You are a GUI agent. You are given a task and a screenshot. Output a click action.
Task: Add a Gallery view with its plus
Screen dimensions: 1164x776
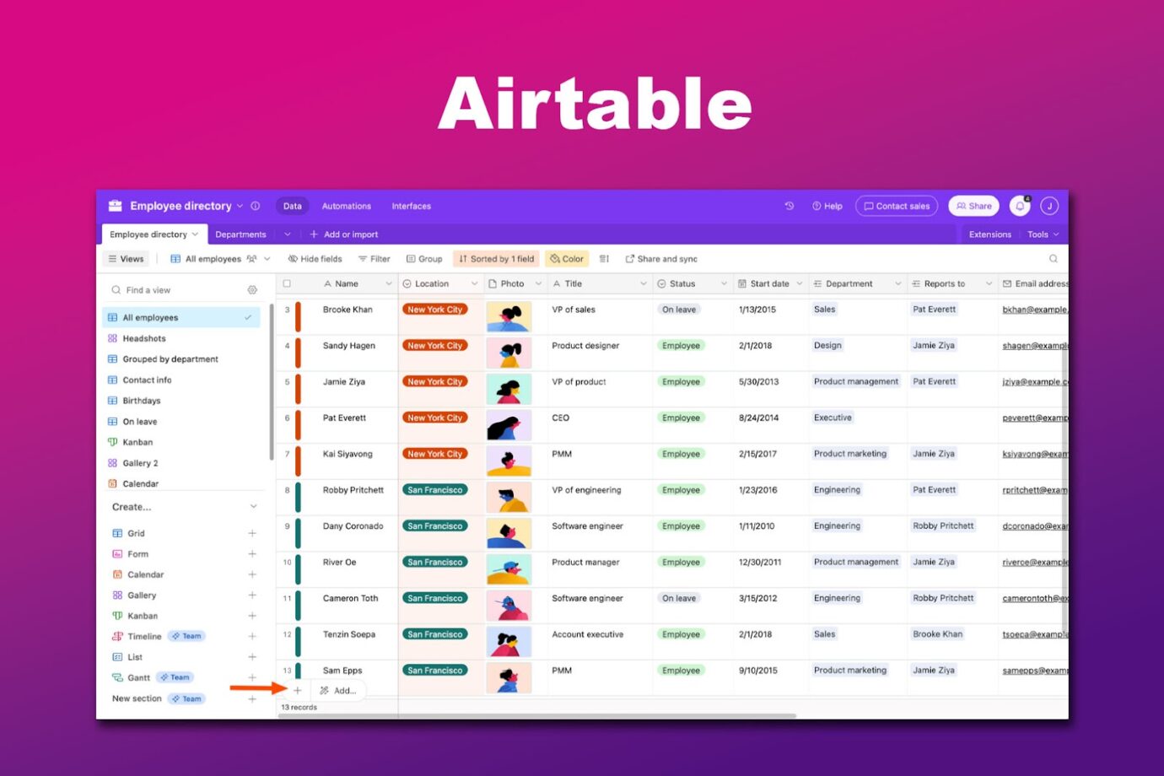pyautogui.click(x=252, y=595)
